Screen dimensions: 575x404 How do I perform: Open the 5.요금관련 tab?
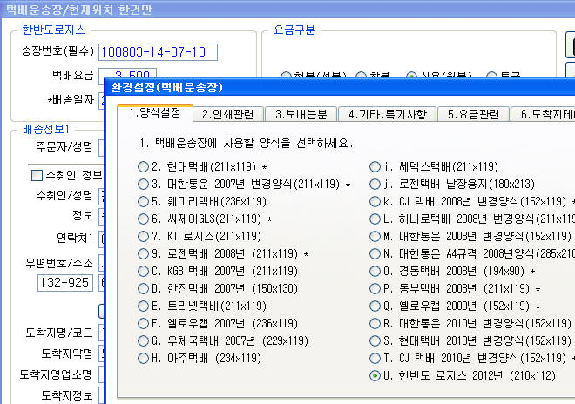tap(473, 114)
